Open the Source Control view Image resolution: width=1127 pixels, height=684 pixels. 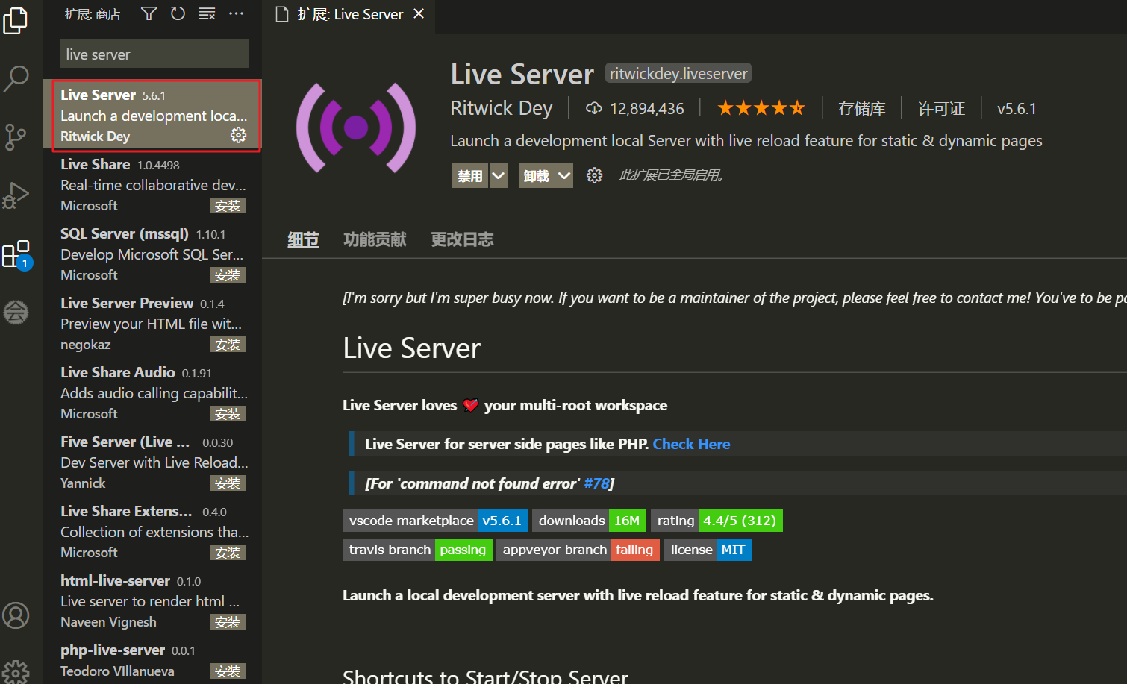(x=16, y=137)
